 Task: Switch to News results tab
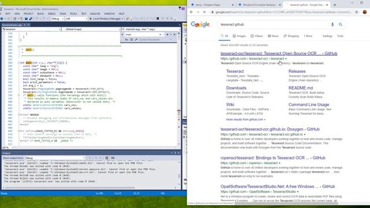(x=273, y=36)
